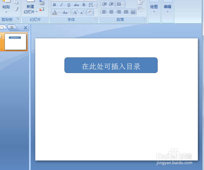
Task: Toggle Bold formatting
Action: (55, 5)
